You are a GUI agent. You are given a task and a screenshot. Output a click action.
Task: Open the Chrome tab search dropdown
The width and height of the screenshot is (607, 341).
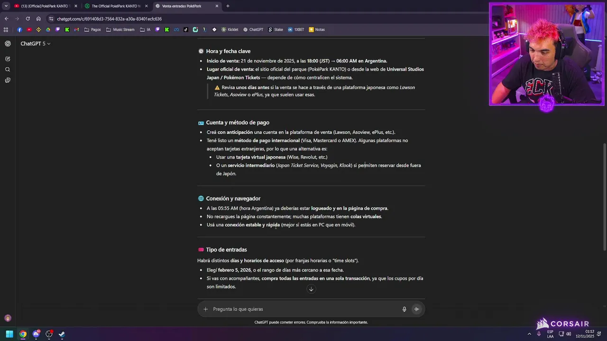(6, 6)
